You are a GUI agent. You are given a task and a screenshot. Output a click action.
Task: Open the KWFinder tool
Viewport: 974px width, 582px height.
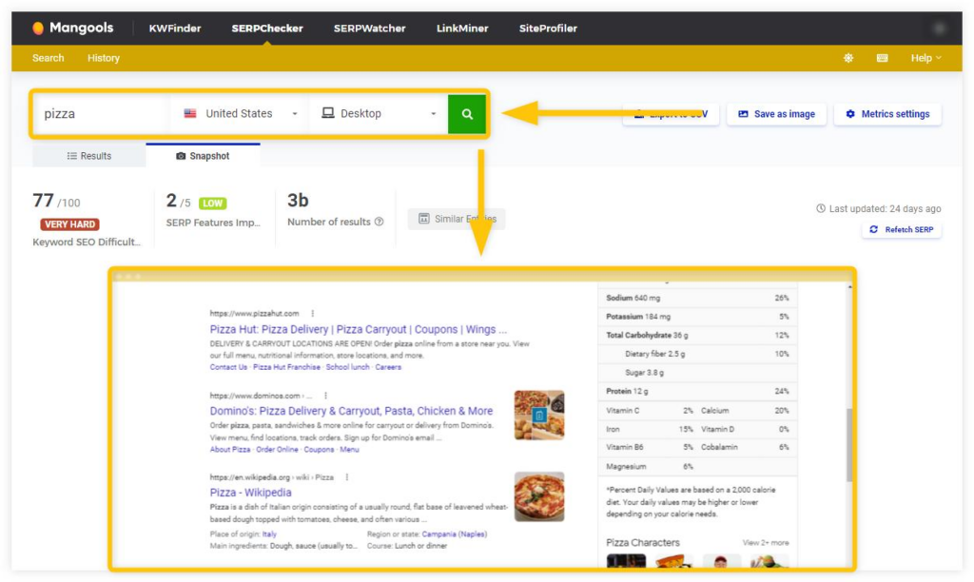[175, 28]
